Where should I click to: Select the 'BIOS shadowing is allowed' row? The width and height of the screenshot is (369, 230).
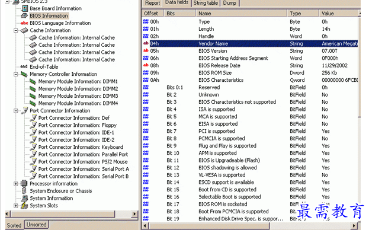(x=250, y=168)
